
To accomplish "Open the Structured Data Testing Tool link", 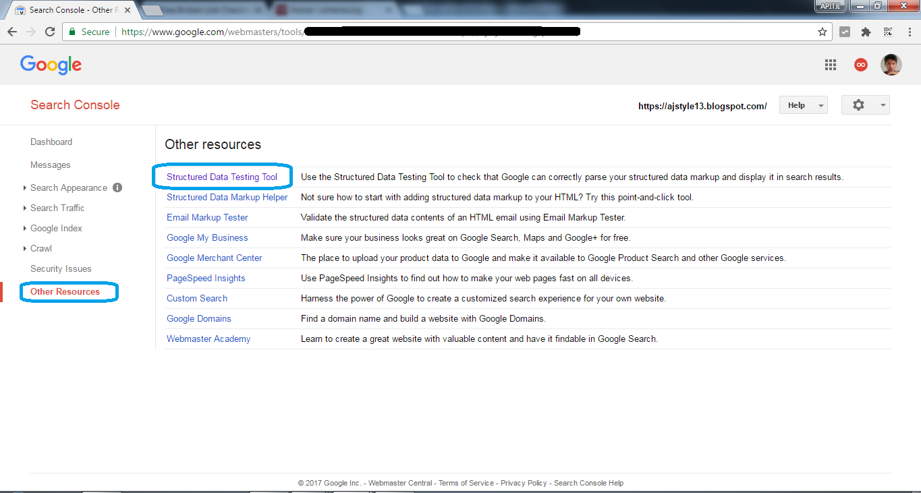I will pos(222,177).
